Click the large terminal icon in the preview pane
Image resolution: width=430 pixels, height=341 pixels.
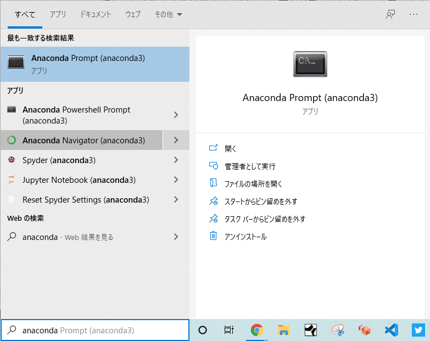tap(310, 64)
